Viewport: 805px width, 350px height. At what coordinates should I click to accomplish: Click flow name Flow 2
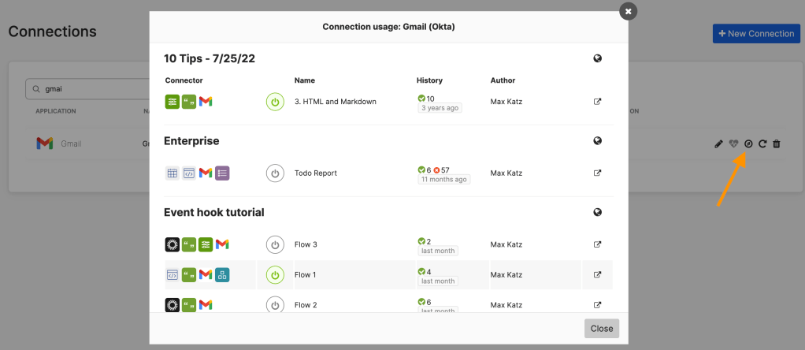click(306, 305)
